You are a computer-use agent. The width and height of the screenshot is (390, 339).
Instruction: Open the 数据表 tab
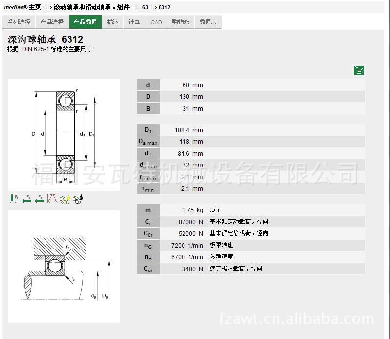[x=208, y=22]
